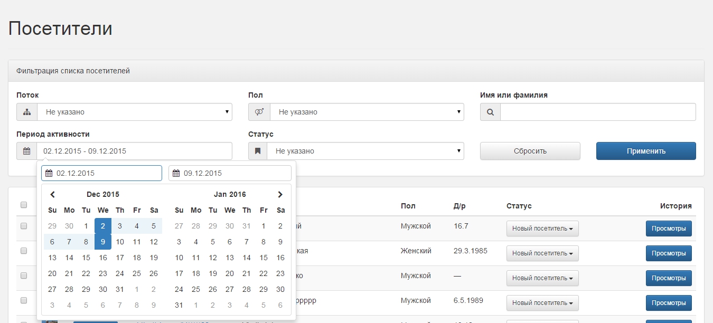Screen dimensions: 713x323
Task: Click the calendar icon beside activity period field
Action: coord(26,151)
